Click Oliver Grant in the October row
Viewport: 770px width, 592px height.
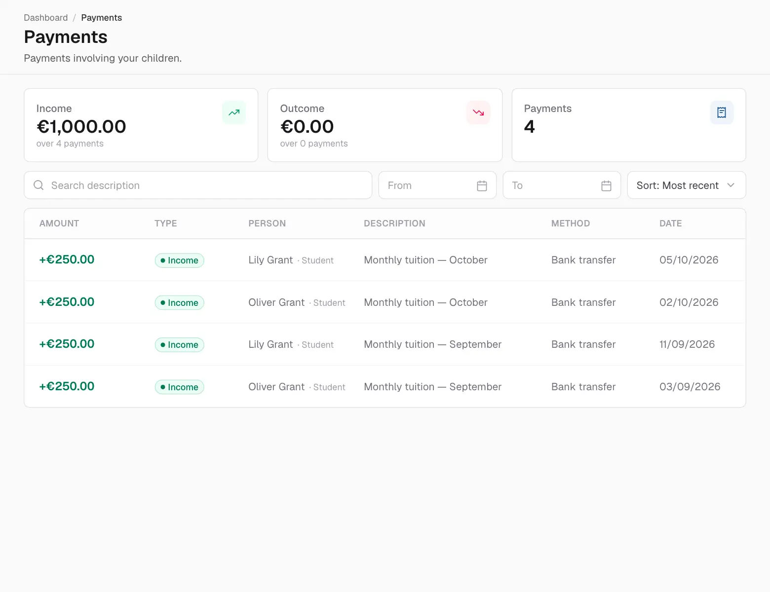276,302
